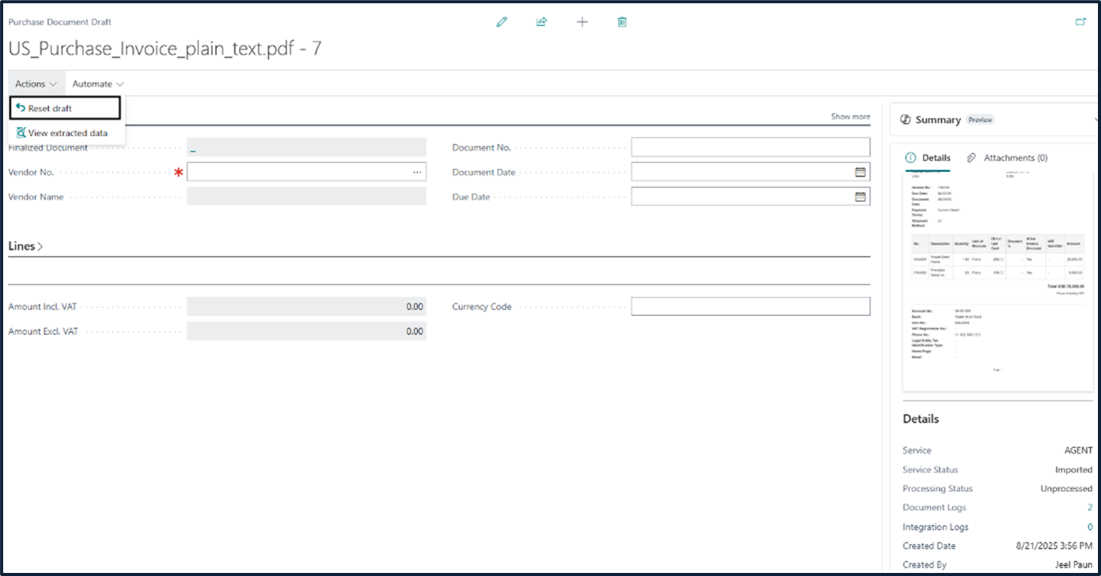The width and height of the screenshot is (1101, 576).
Task: Expand the Lines section
Action: click(25, 246)
